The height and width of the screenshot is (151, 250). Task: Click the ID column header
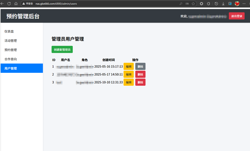54,60
